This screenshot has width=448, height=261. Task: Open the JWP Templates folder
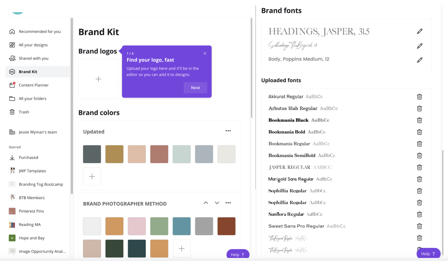(37, 171)
